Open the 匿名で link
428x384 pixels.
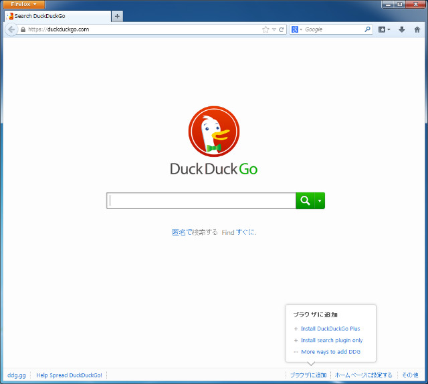(x=183, y=232)
